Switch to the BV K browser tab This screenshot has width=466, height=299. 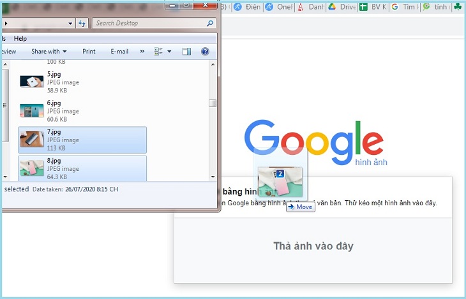pyautogui.click(x=373, y=7)
